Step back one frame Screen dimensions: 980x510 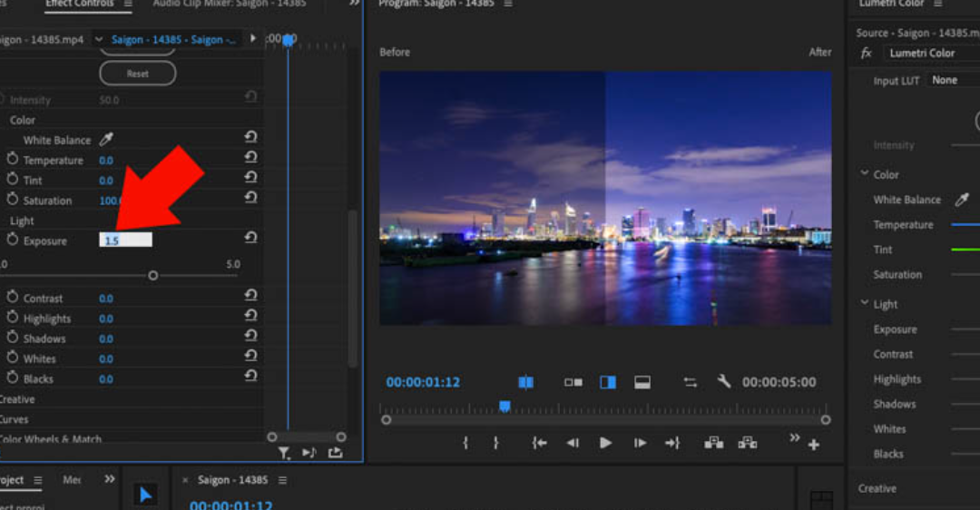click(x=573, y=443)
